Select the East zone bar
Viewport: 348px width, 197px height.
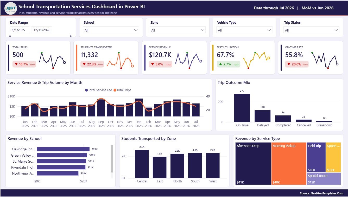(x=160, y=168)
